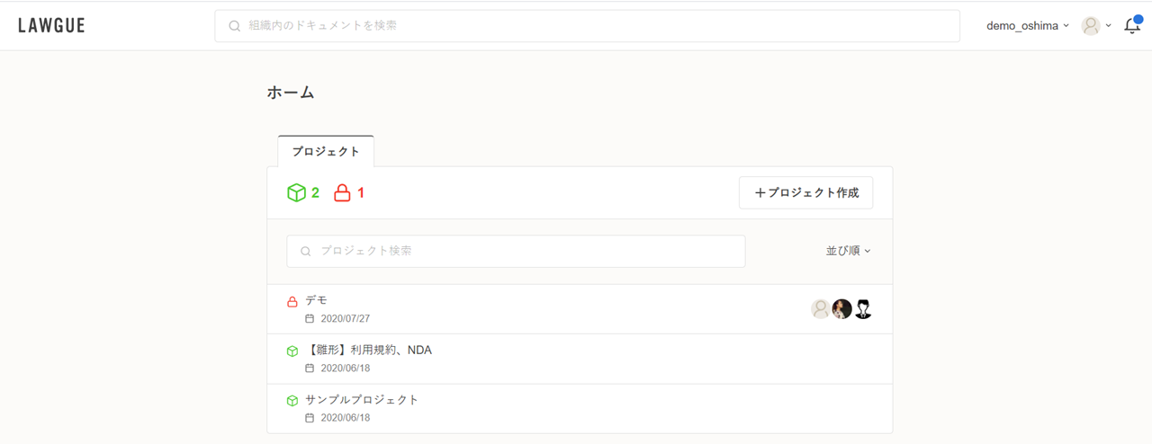Open the 並び順 sort dropdown

[848, 251]
